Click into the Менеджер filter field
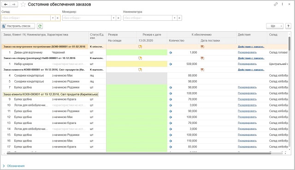Viewport: 295px width, 170px height. coord(87,18)
